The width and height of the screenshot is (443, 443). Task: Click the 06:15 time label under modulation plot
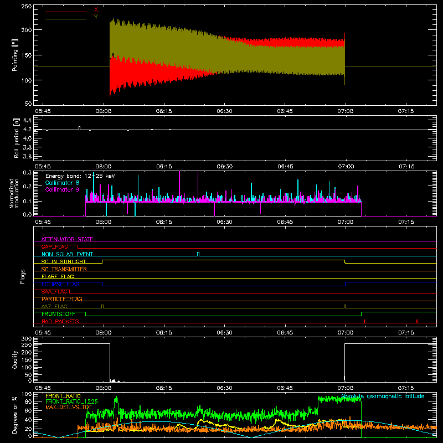(x=164, y=222)
